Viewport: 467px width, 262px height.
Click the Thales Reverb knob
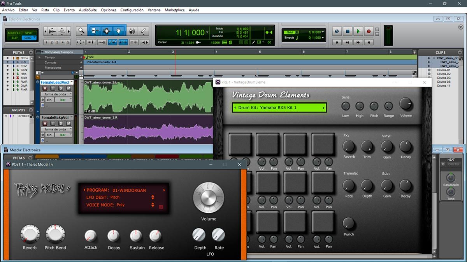pyautogui.click(x=30, y=234)
